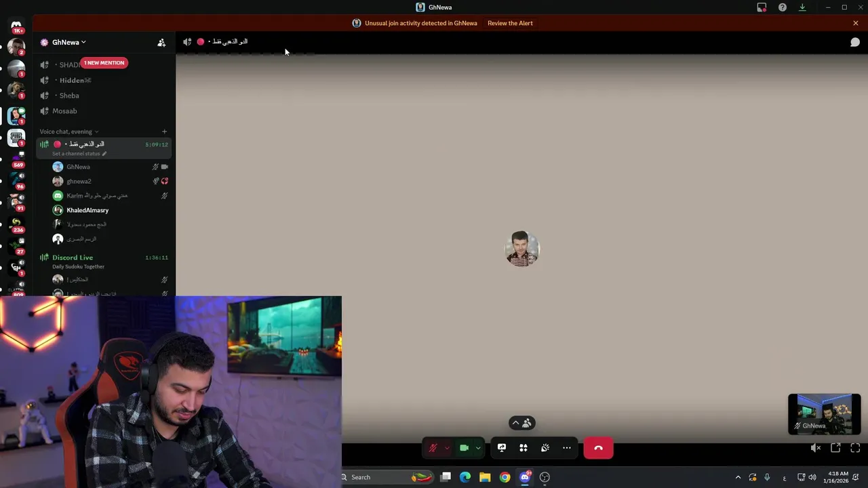Select the Sheba voice channel
Screen dimensions: 868x488
pos(103,96)
